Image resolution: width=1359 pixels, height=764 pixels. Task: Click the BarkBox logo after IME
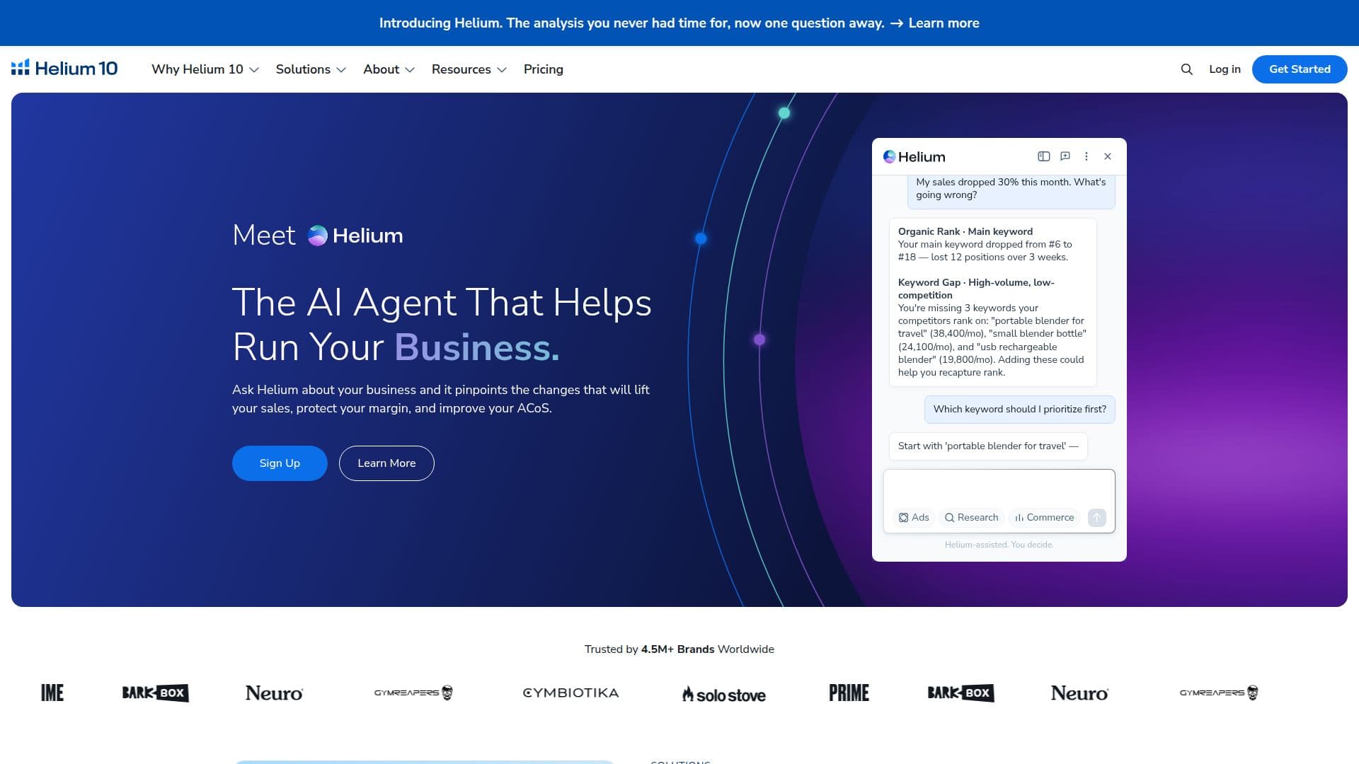click(155, 693)
